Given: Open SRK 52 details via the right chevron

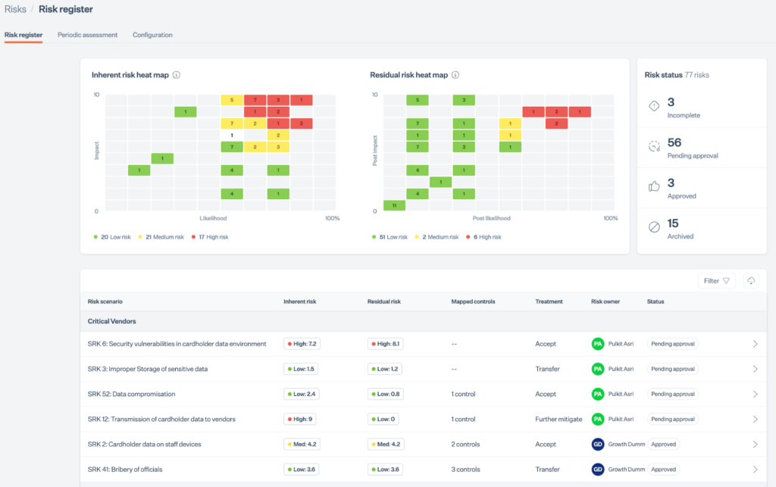Looking at the screenshot, I should (755, 394).
